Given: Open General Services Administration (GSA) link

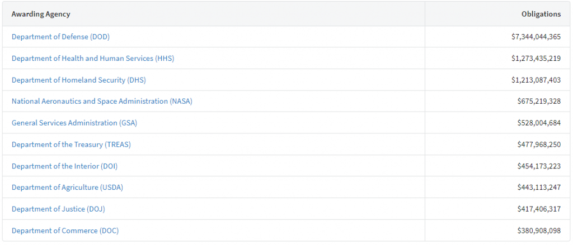Looking at the screenshot, I should click(74, 123).
